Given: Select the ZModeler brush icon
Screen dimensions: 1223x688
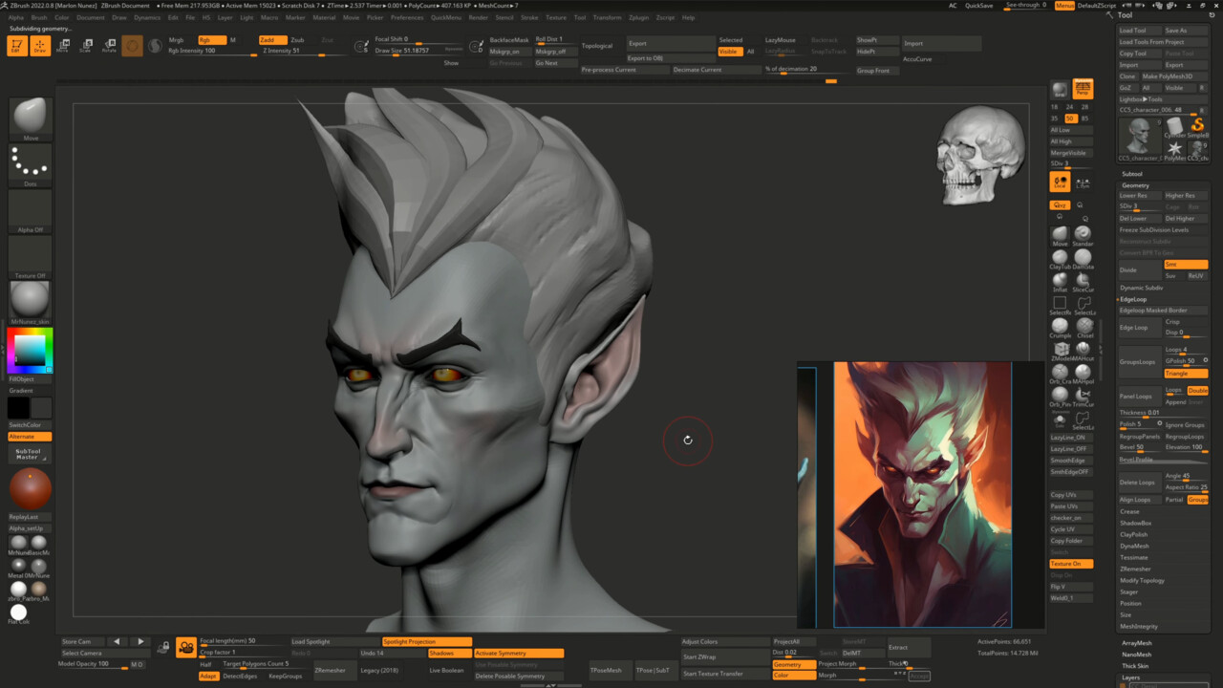Looking at the screenshot, I should tap(1060, 351).
